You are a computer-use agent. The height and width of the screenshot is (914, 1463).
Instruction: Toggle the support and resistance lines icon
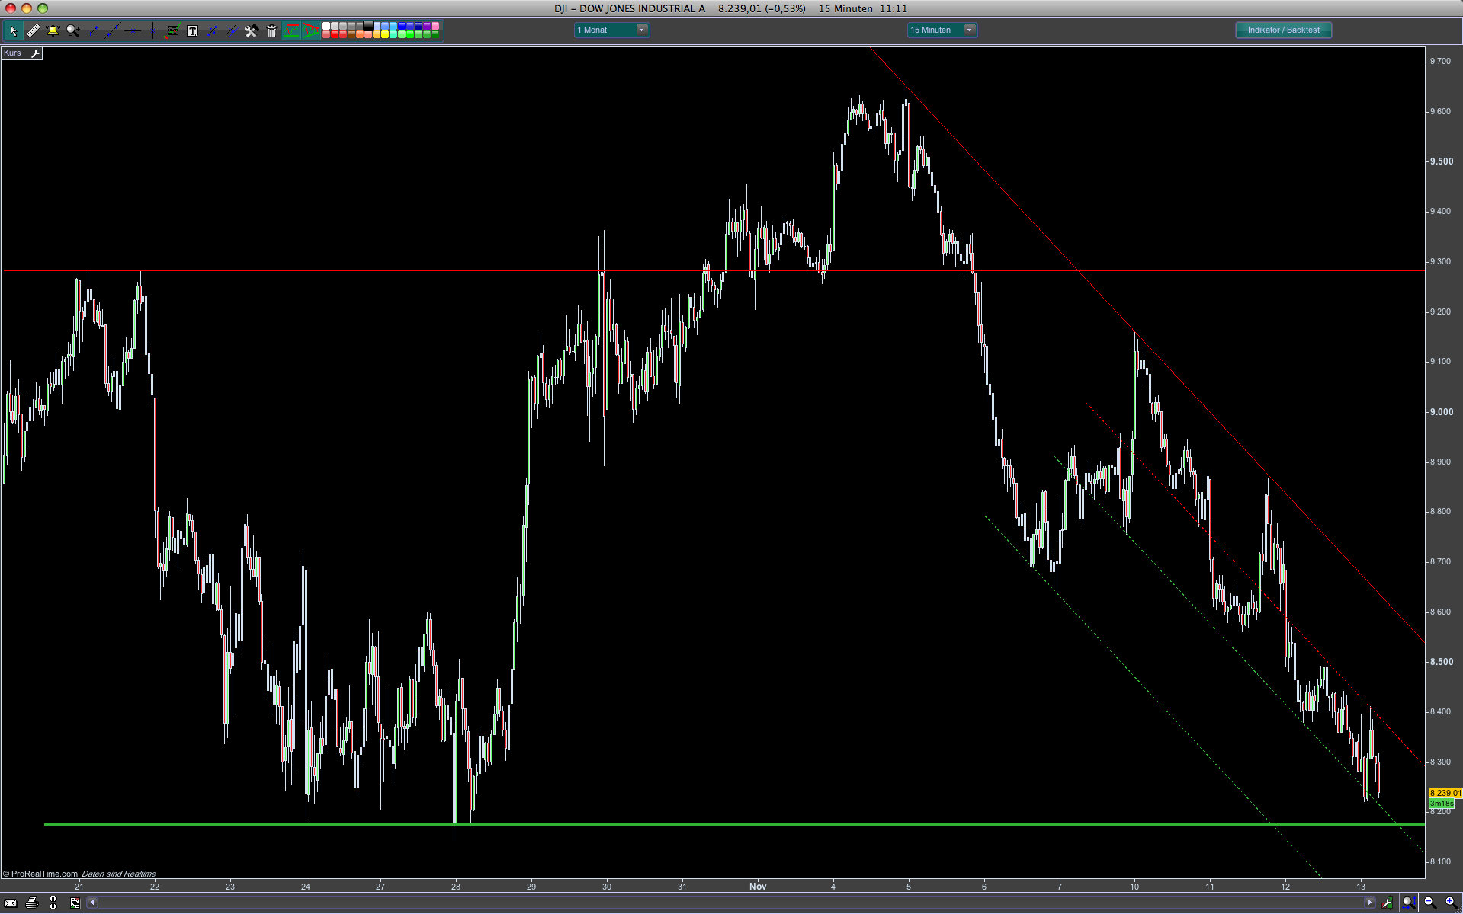pos(291,30)
